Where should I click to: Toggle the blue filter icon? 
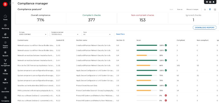point(210,10)
